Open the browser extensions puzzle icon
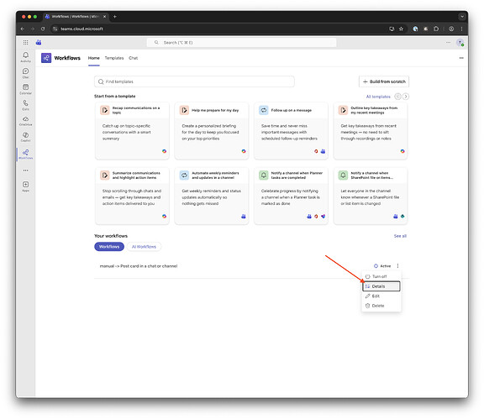This screenshot has width=484, height=419. (x=436, y=29)
